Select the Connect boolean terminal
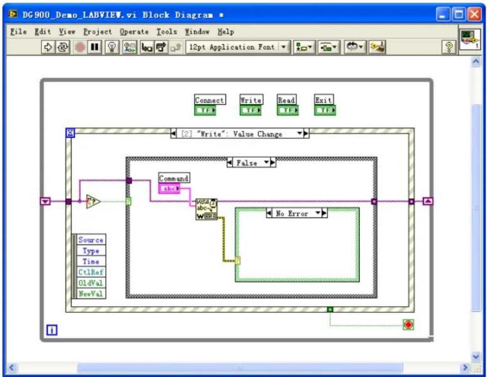 (205, 110)
